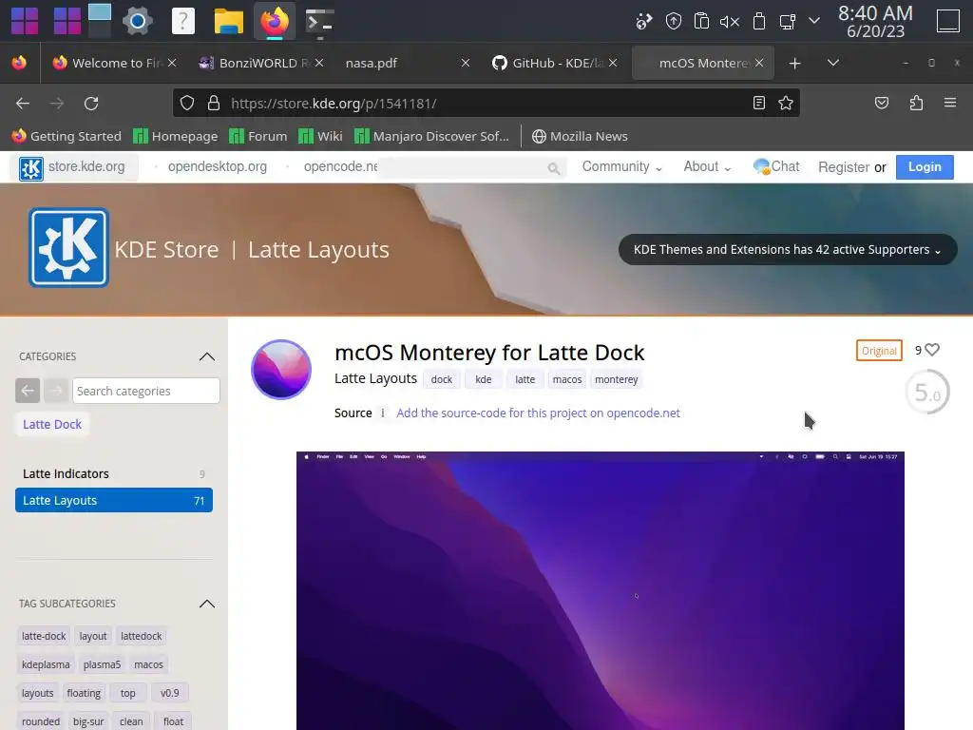Click the search magnifier icon

[x=554, y=167]
